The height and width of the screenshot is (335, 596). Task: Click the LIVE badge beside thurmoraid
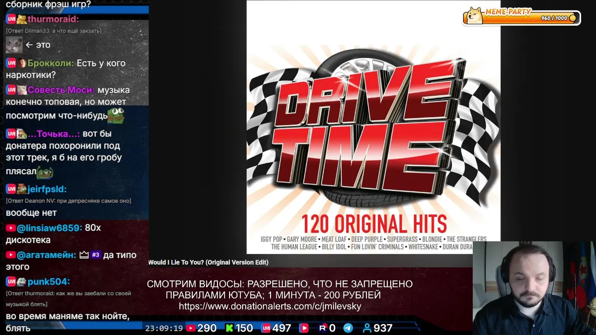click(11, 19)
